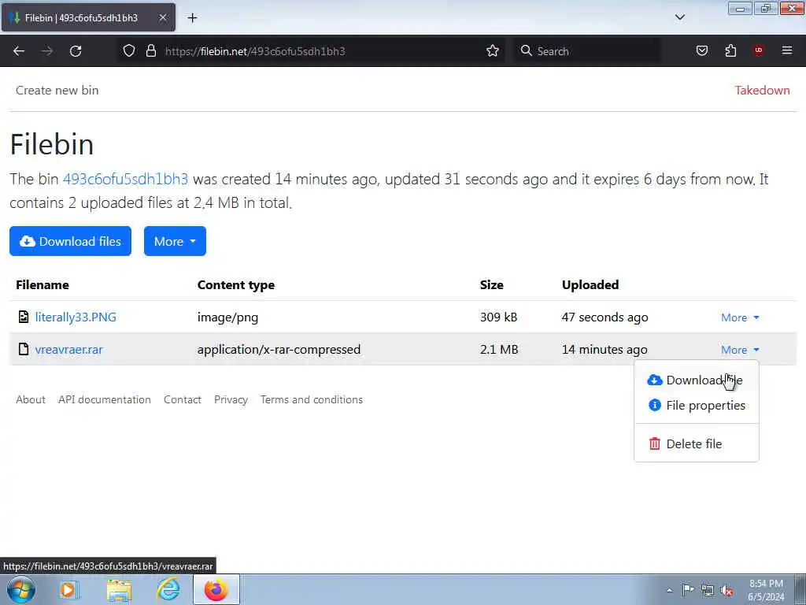Open the Terms and conditions link

tap(312, 399)
